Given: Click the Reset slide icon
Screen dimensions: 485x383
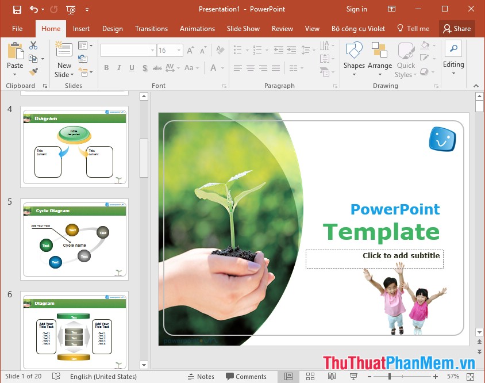Looking at the screenshot, I should pos(83,59).
